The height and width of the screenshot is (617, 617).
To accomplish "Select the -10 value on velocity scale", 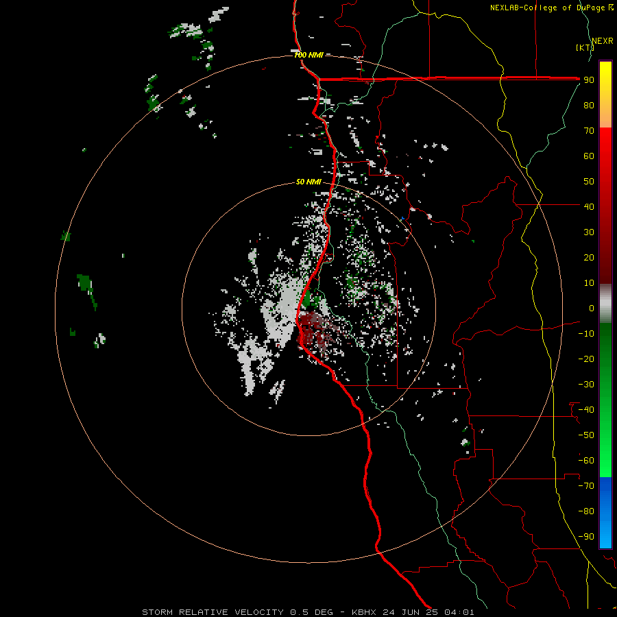I will (x=586, y=334).
